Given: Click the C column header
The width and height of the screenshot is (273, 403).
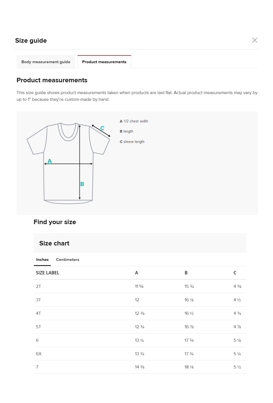Looking at the screenshot, I should click(x=235, y=273).
